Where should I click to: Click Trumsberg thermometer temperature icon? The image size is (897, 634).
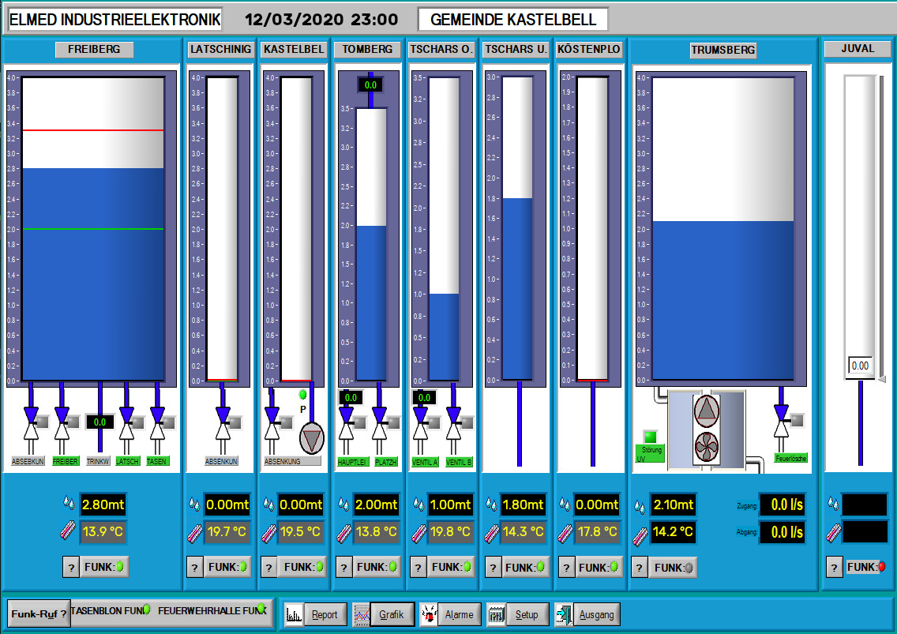click(640, 532)
